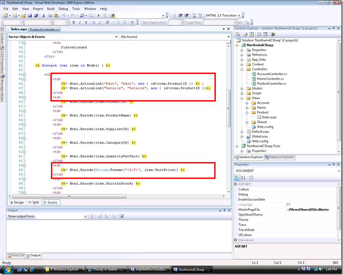This screenshot has height=275, width=343.
Task: Select ProductController.cs in Solution Explorer
Action: (272, 84)
